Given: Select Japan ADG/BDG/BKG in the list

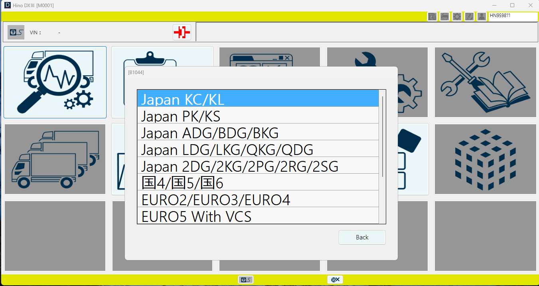Looking at the screenshot, I should point(258,132).
